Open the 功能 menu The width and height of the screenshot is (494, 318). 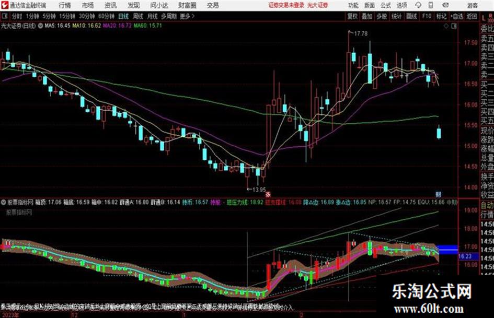pos(353,5)
